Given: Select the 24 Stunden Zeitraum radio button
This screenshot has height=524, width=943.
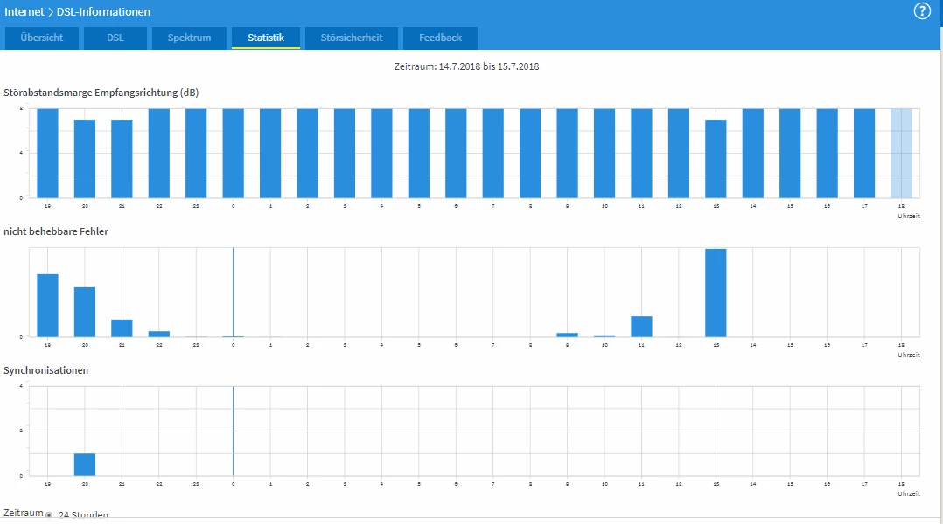Looking at the screenshot, I should tap(49, 515).
